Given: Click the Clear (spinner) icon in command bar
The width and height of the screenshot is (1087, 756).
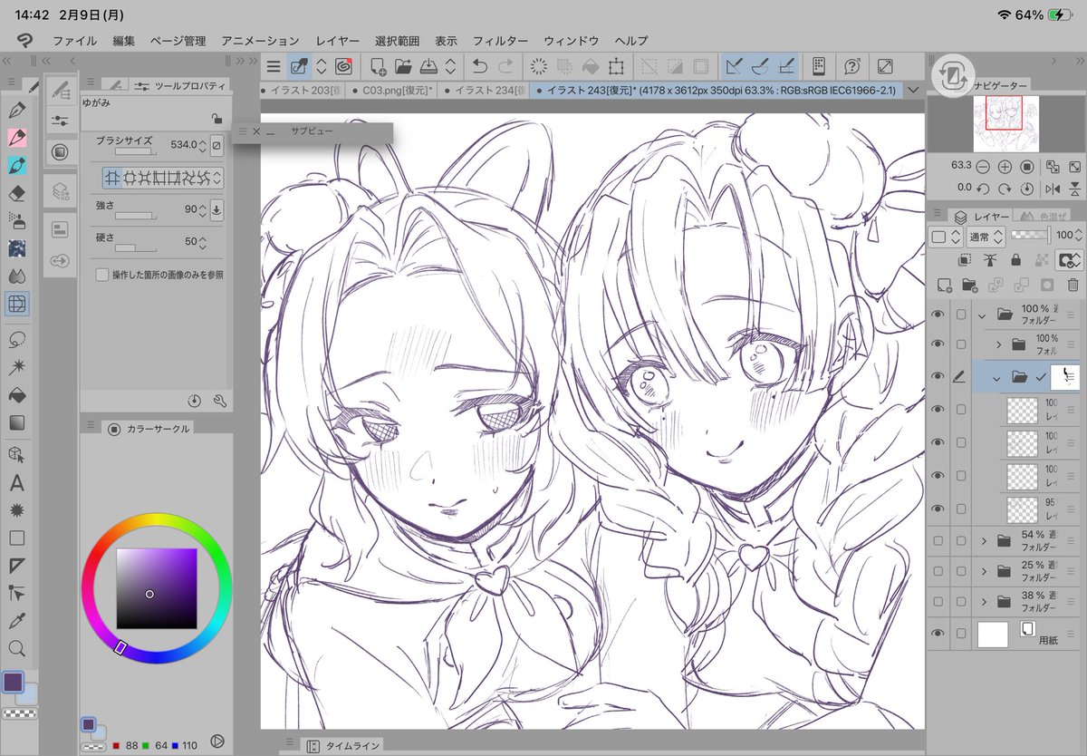Looking at the screenshot, I should point(538,65).
